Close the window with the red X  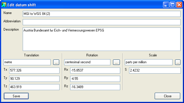179,5
